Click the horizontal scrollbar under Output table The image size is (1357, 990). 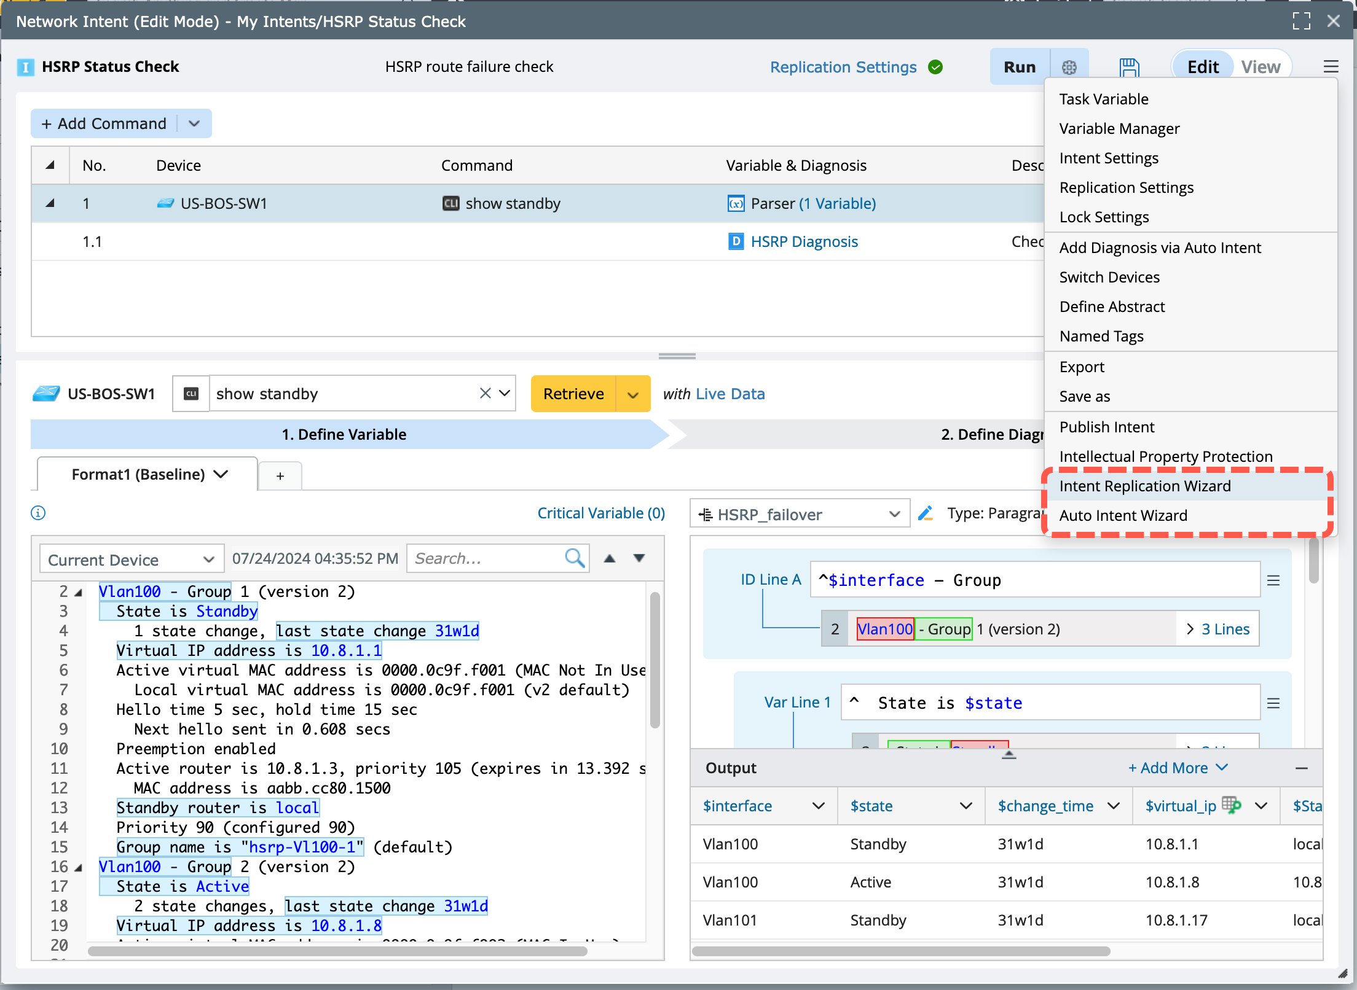pyautogui.click(x=901, y=951)
